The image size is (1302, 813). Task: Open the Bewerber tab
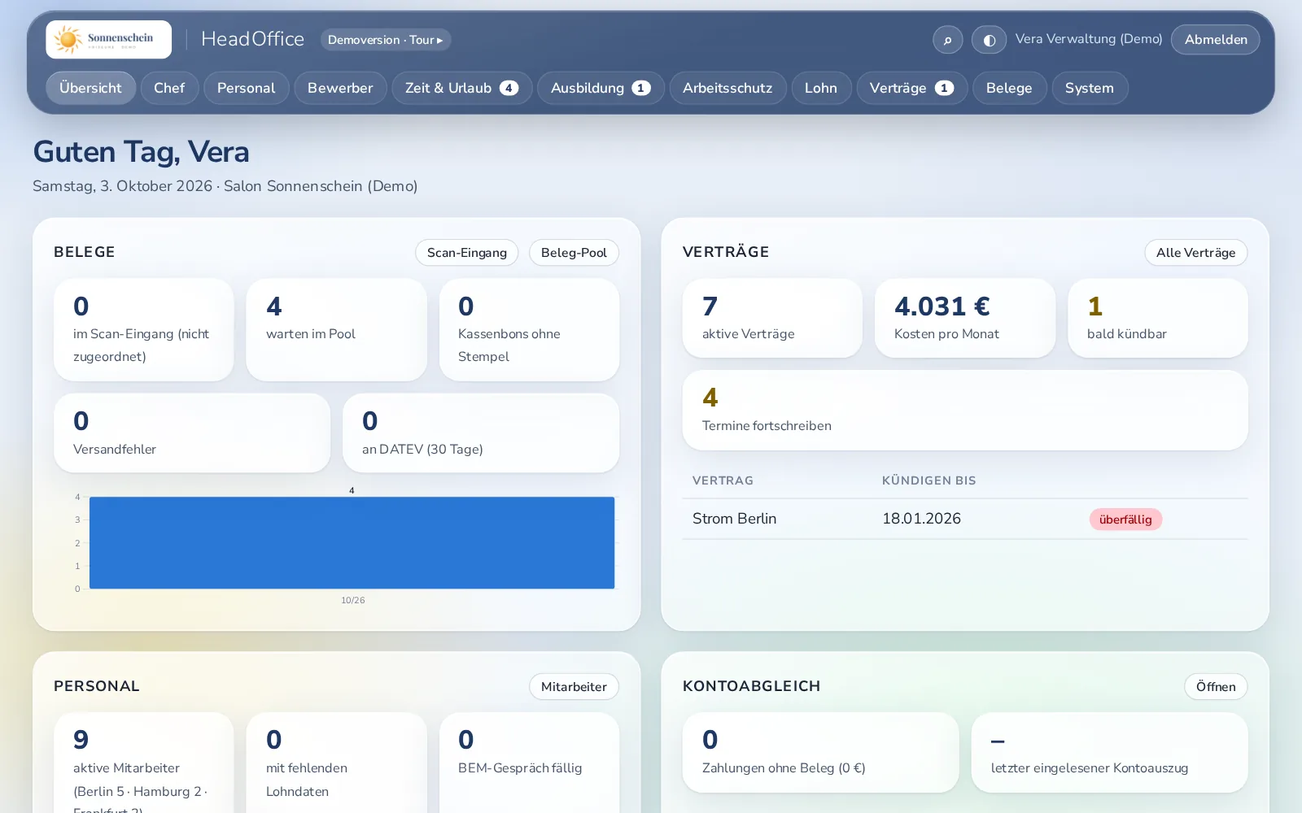[x=340, y=88]
